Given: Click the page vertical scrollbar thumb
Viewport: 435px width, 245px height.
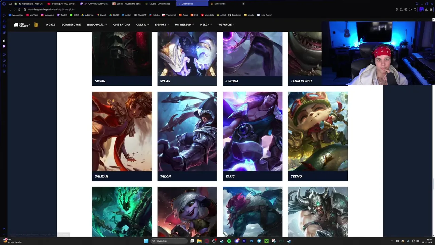Looking at the screenshot, I should (433, 184).
